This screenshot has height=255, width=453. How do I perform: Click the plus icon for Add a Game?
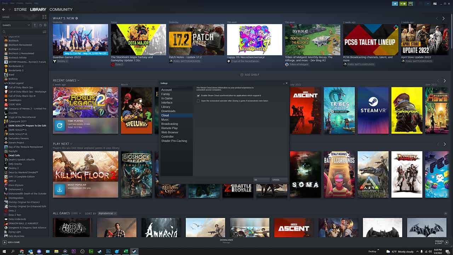click(x=4, y=242)
